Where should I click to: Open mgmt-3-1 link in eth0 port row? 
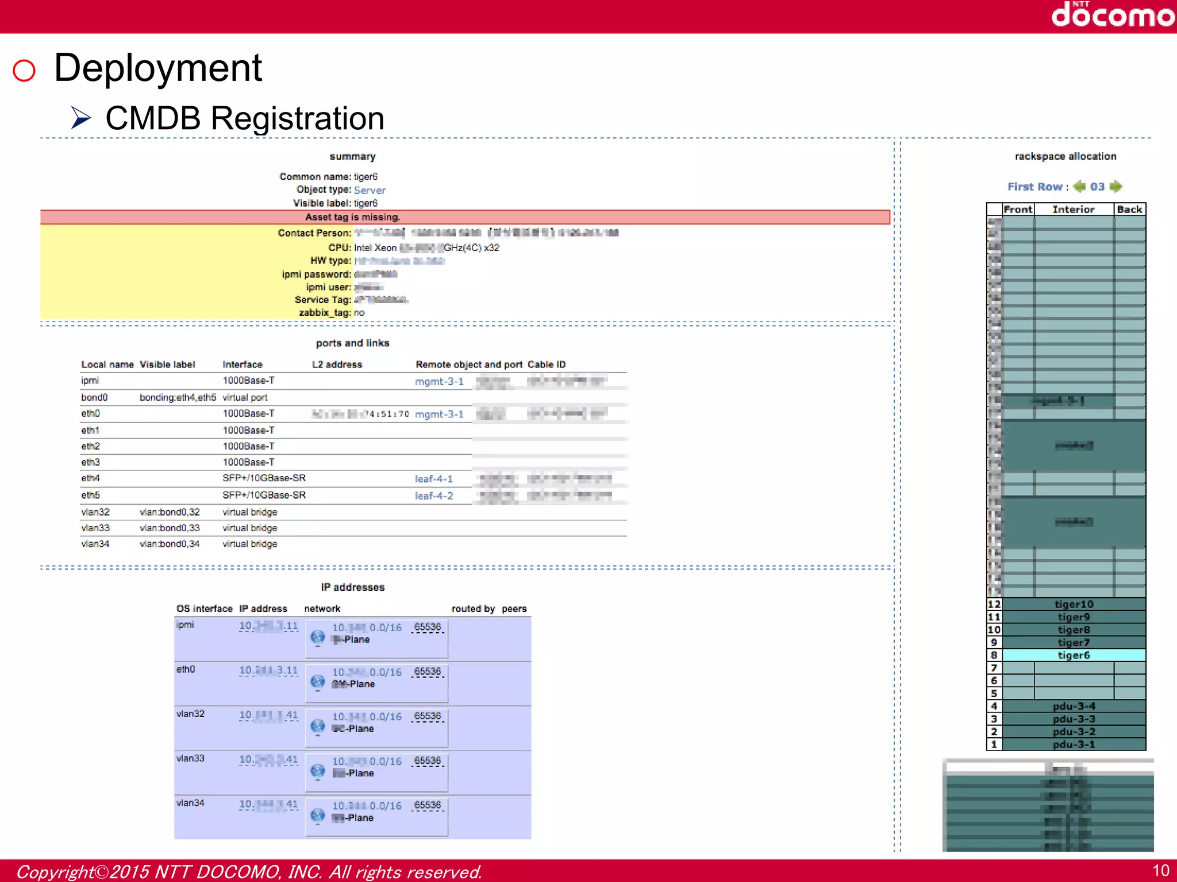tap(439, 414)
